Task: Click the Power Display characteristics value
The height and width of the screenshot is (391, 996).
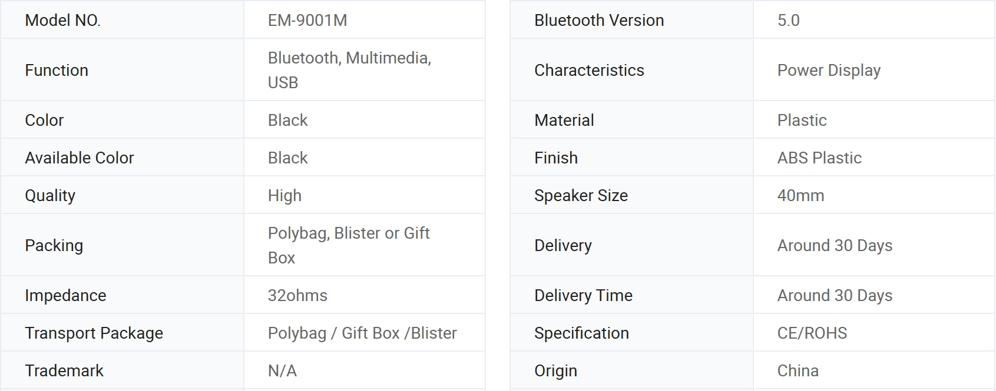Action: click(829, 71)
